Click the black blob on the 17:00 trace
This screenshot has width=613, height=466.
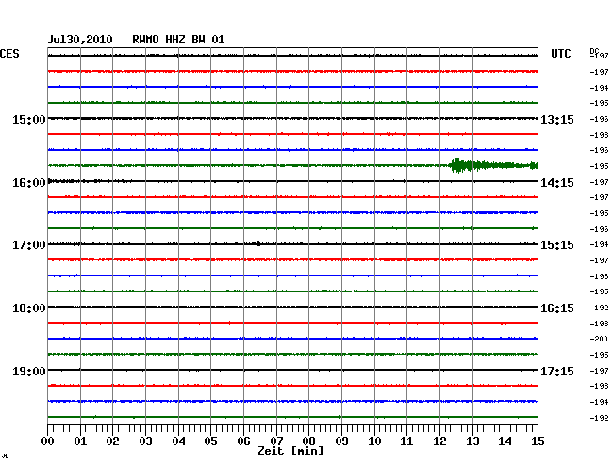258,244
